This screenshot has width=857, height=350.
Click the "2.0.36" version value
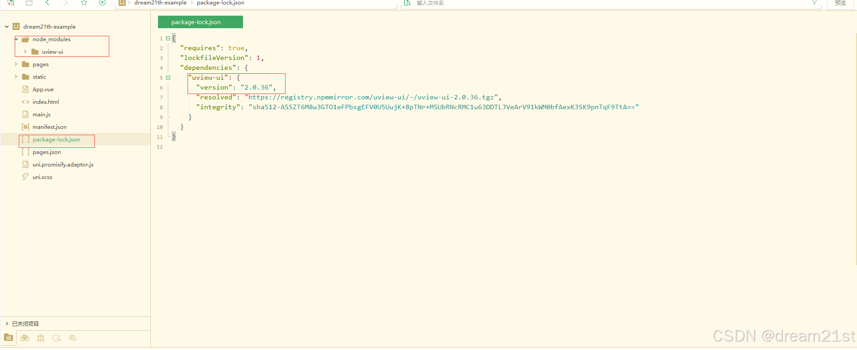pos(256,87)
